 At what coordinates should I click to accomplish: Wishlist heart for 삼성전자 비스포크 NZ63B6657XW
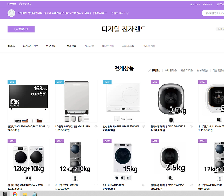pos(144,127)
